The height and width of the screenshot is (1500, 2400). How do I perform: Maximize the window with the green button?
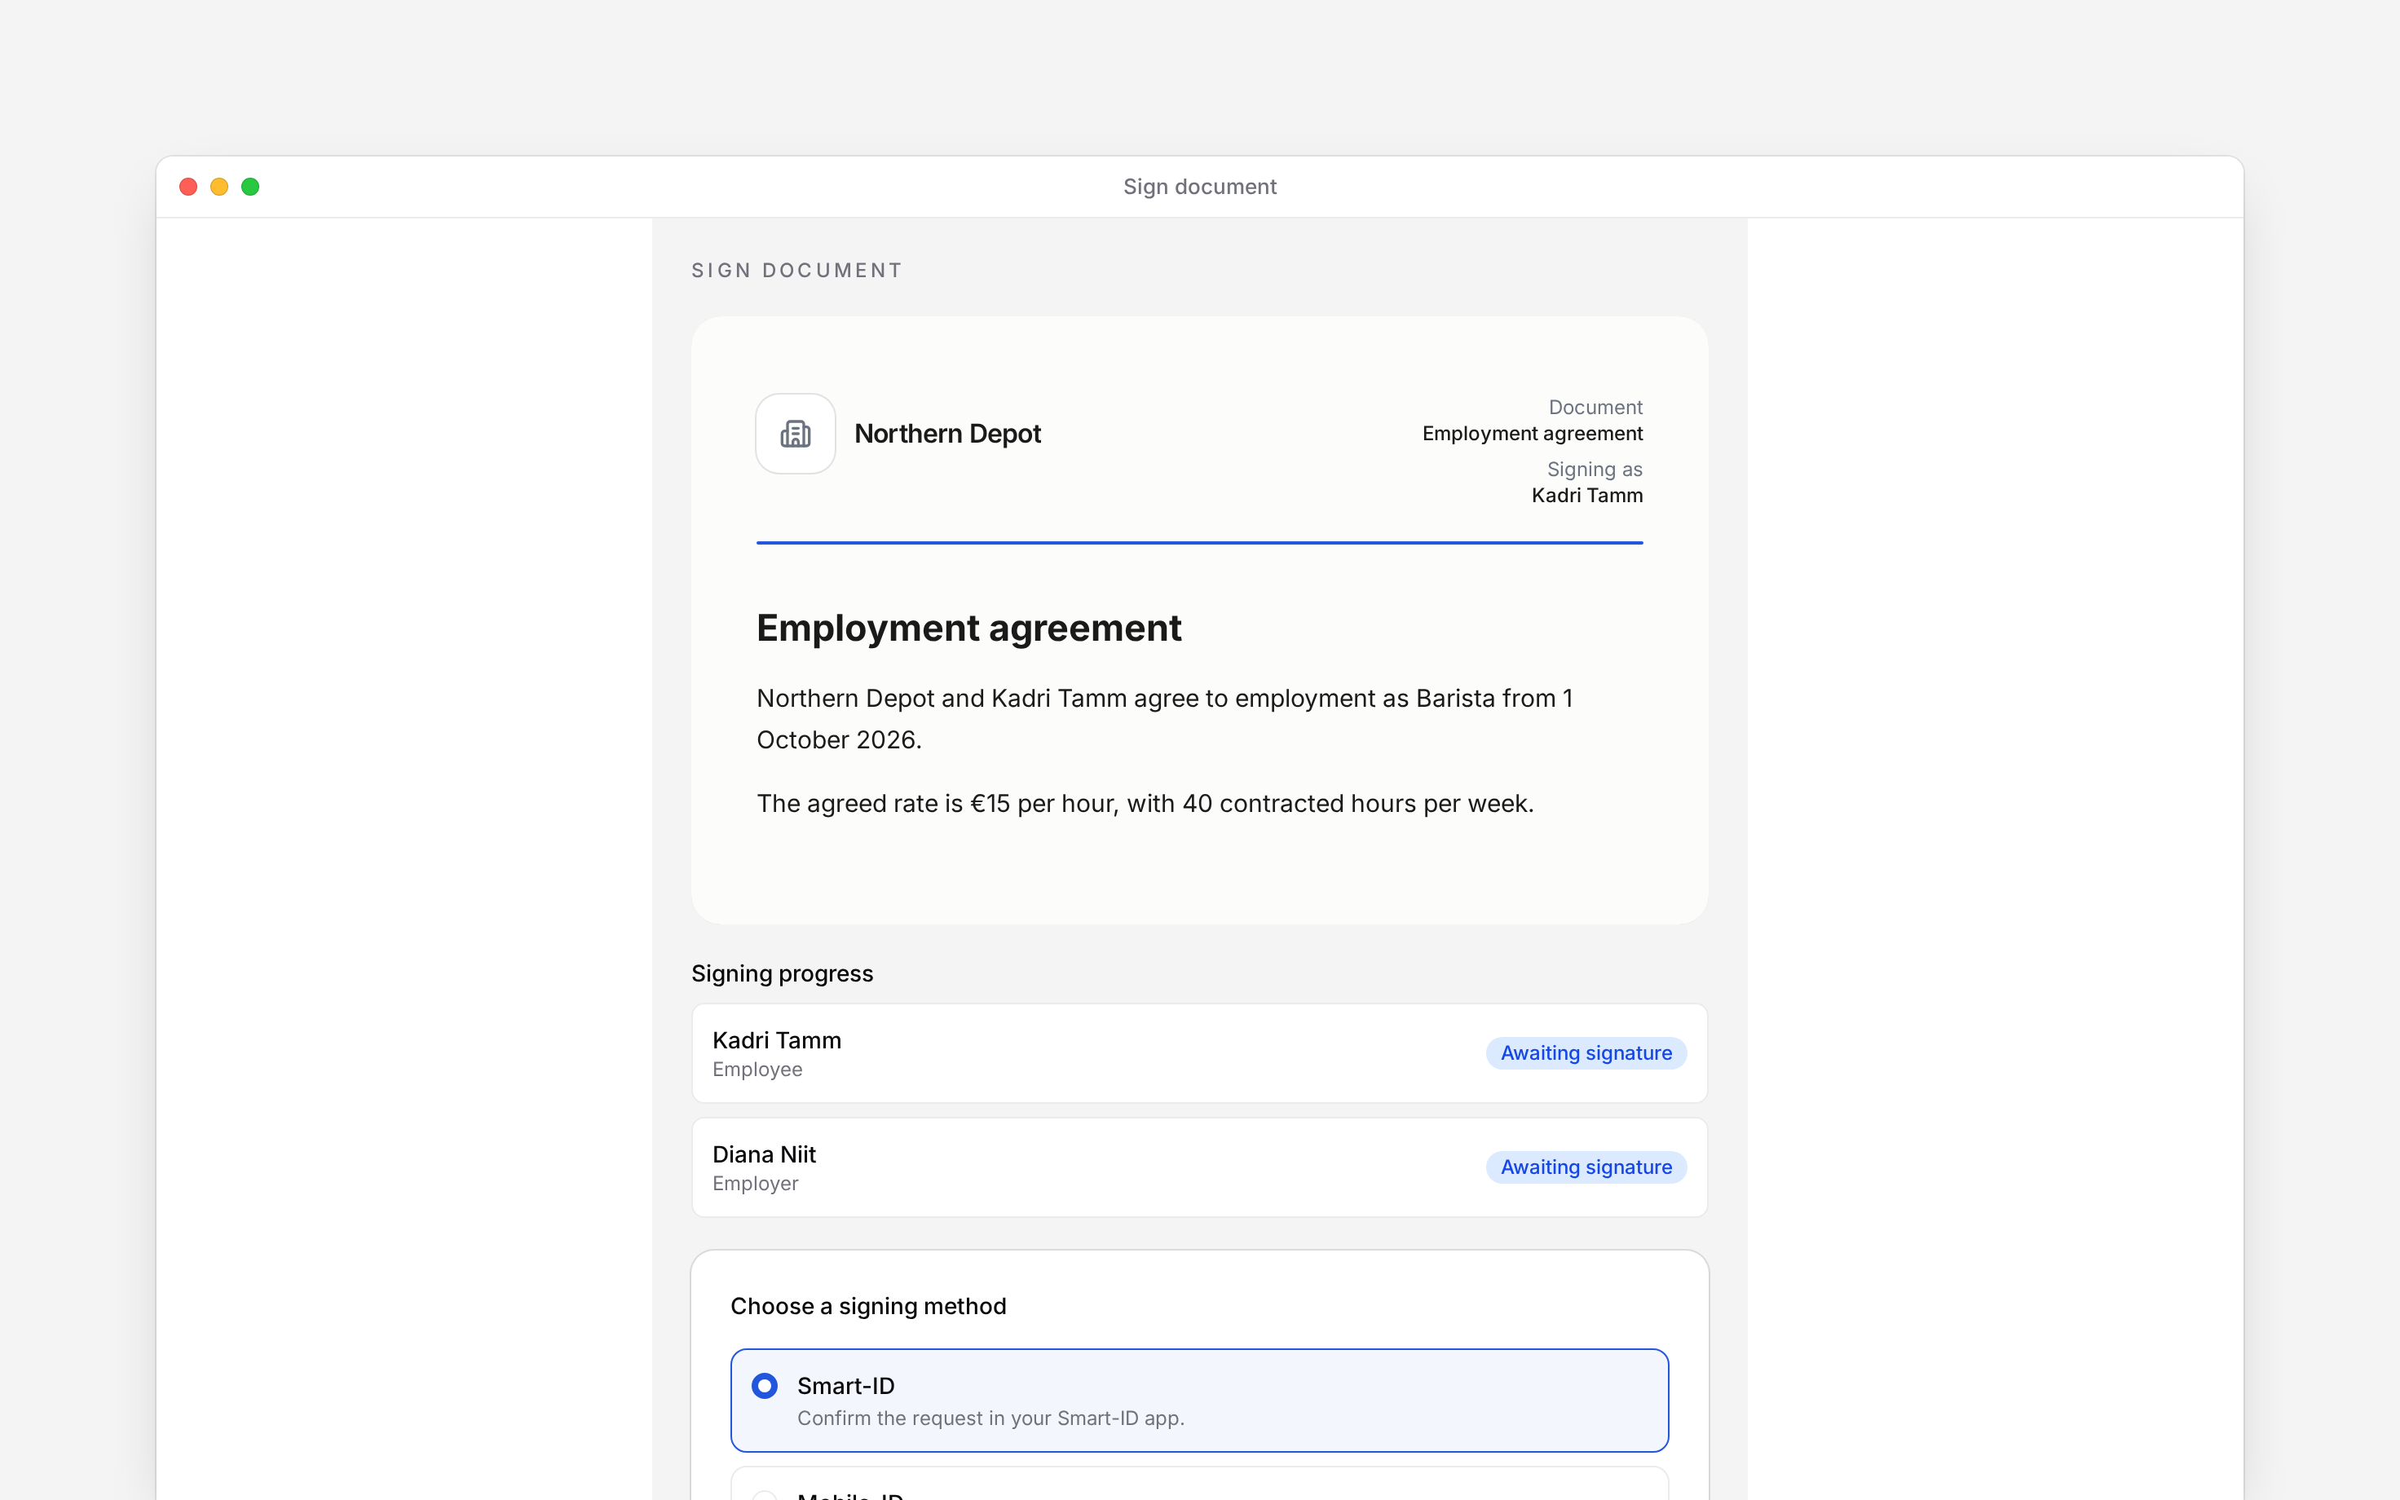(250, 187)
